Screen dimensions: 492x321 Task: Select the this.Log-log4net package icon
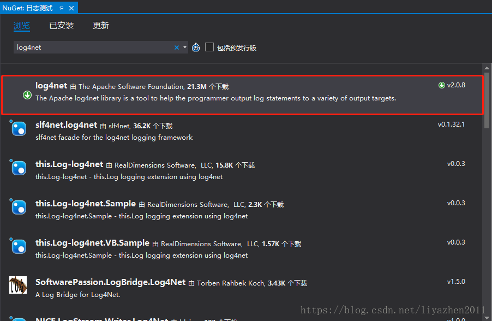click(x=18, y=168)
